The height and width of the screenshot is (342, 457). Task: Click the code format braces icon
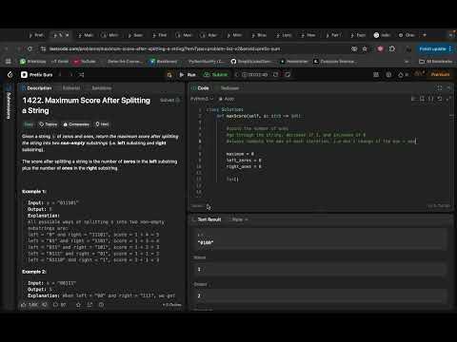pyautogui.click(x=430, y=99)
